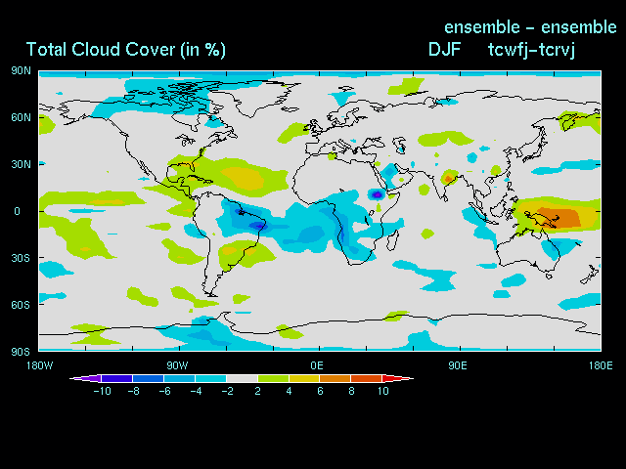
Task: Click the 90N latitude axis label
Action: (x=21, y=71)
